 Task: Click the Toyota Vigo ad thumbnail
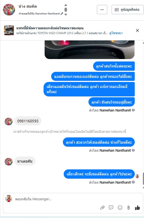coord(9,30)
